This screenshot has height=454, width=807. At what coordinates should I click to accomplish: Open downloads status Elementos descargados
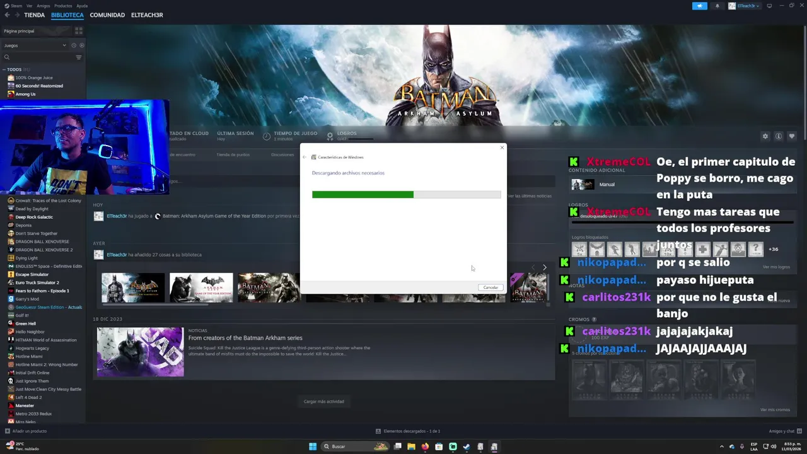point(408,431)
